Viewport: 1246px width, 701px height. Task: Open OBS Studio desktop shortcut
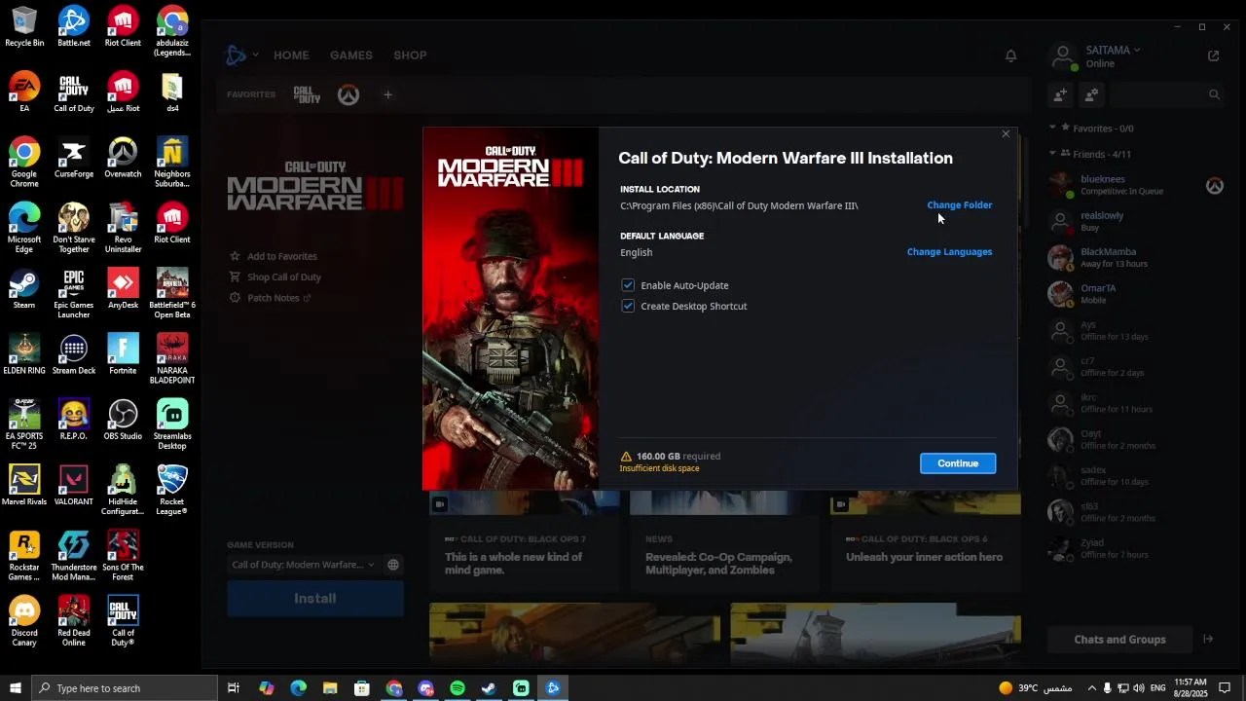pyautogui.click(x=123, y=420)
